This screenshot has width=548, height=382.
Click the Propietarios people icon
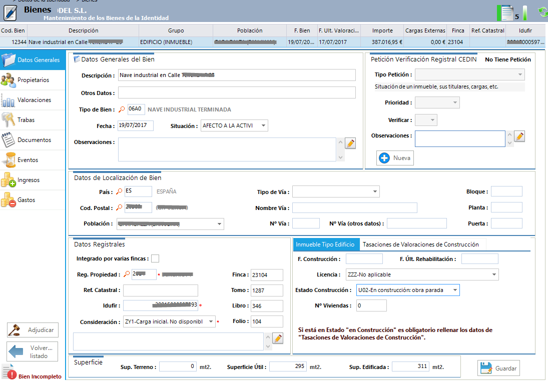point(8,80)
